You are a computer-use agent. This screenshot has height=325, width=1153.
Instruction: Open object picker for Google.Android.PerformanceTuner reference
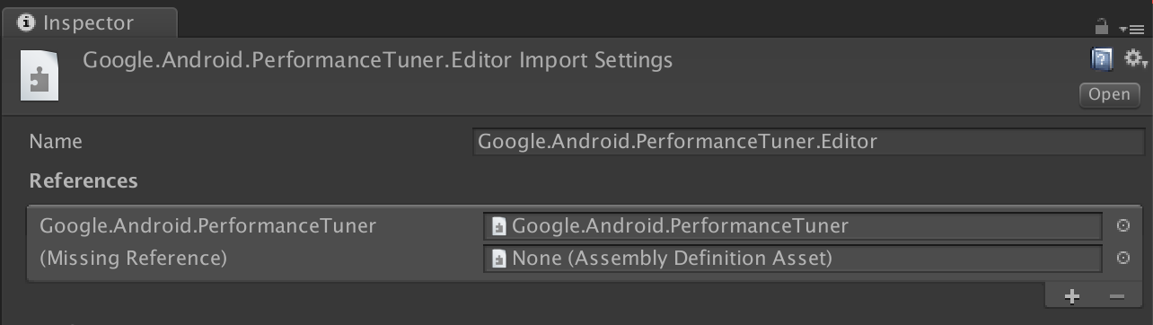point(1122,225)
